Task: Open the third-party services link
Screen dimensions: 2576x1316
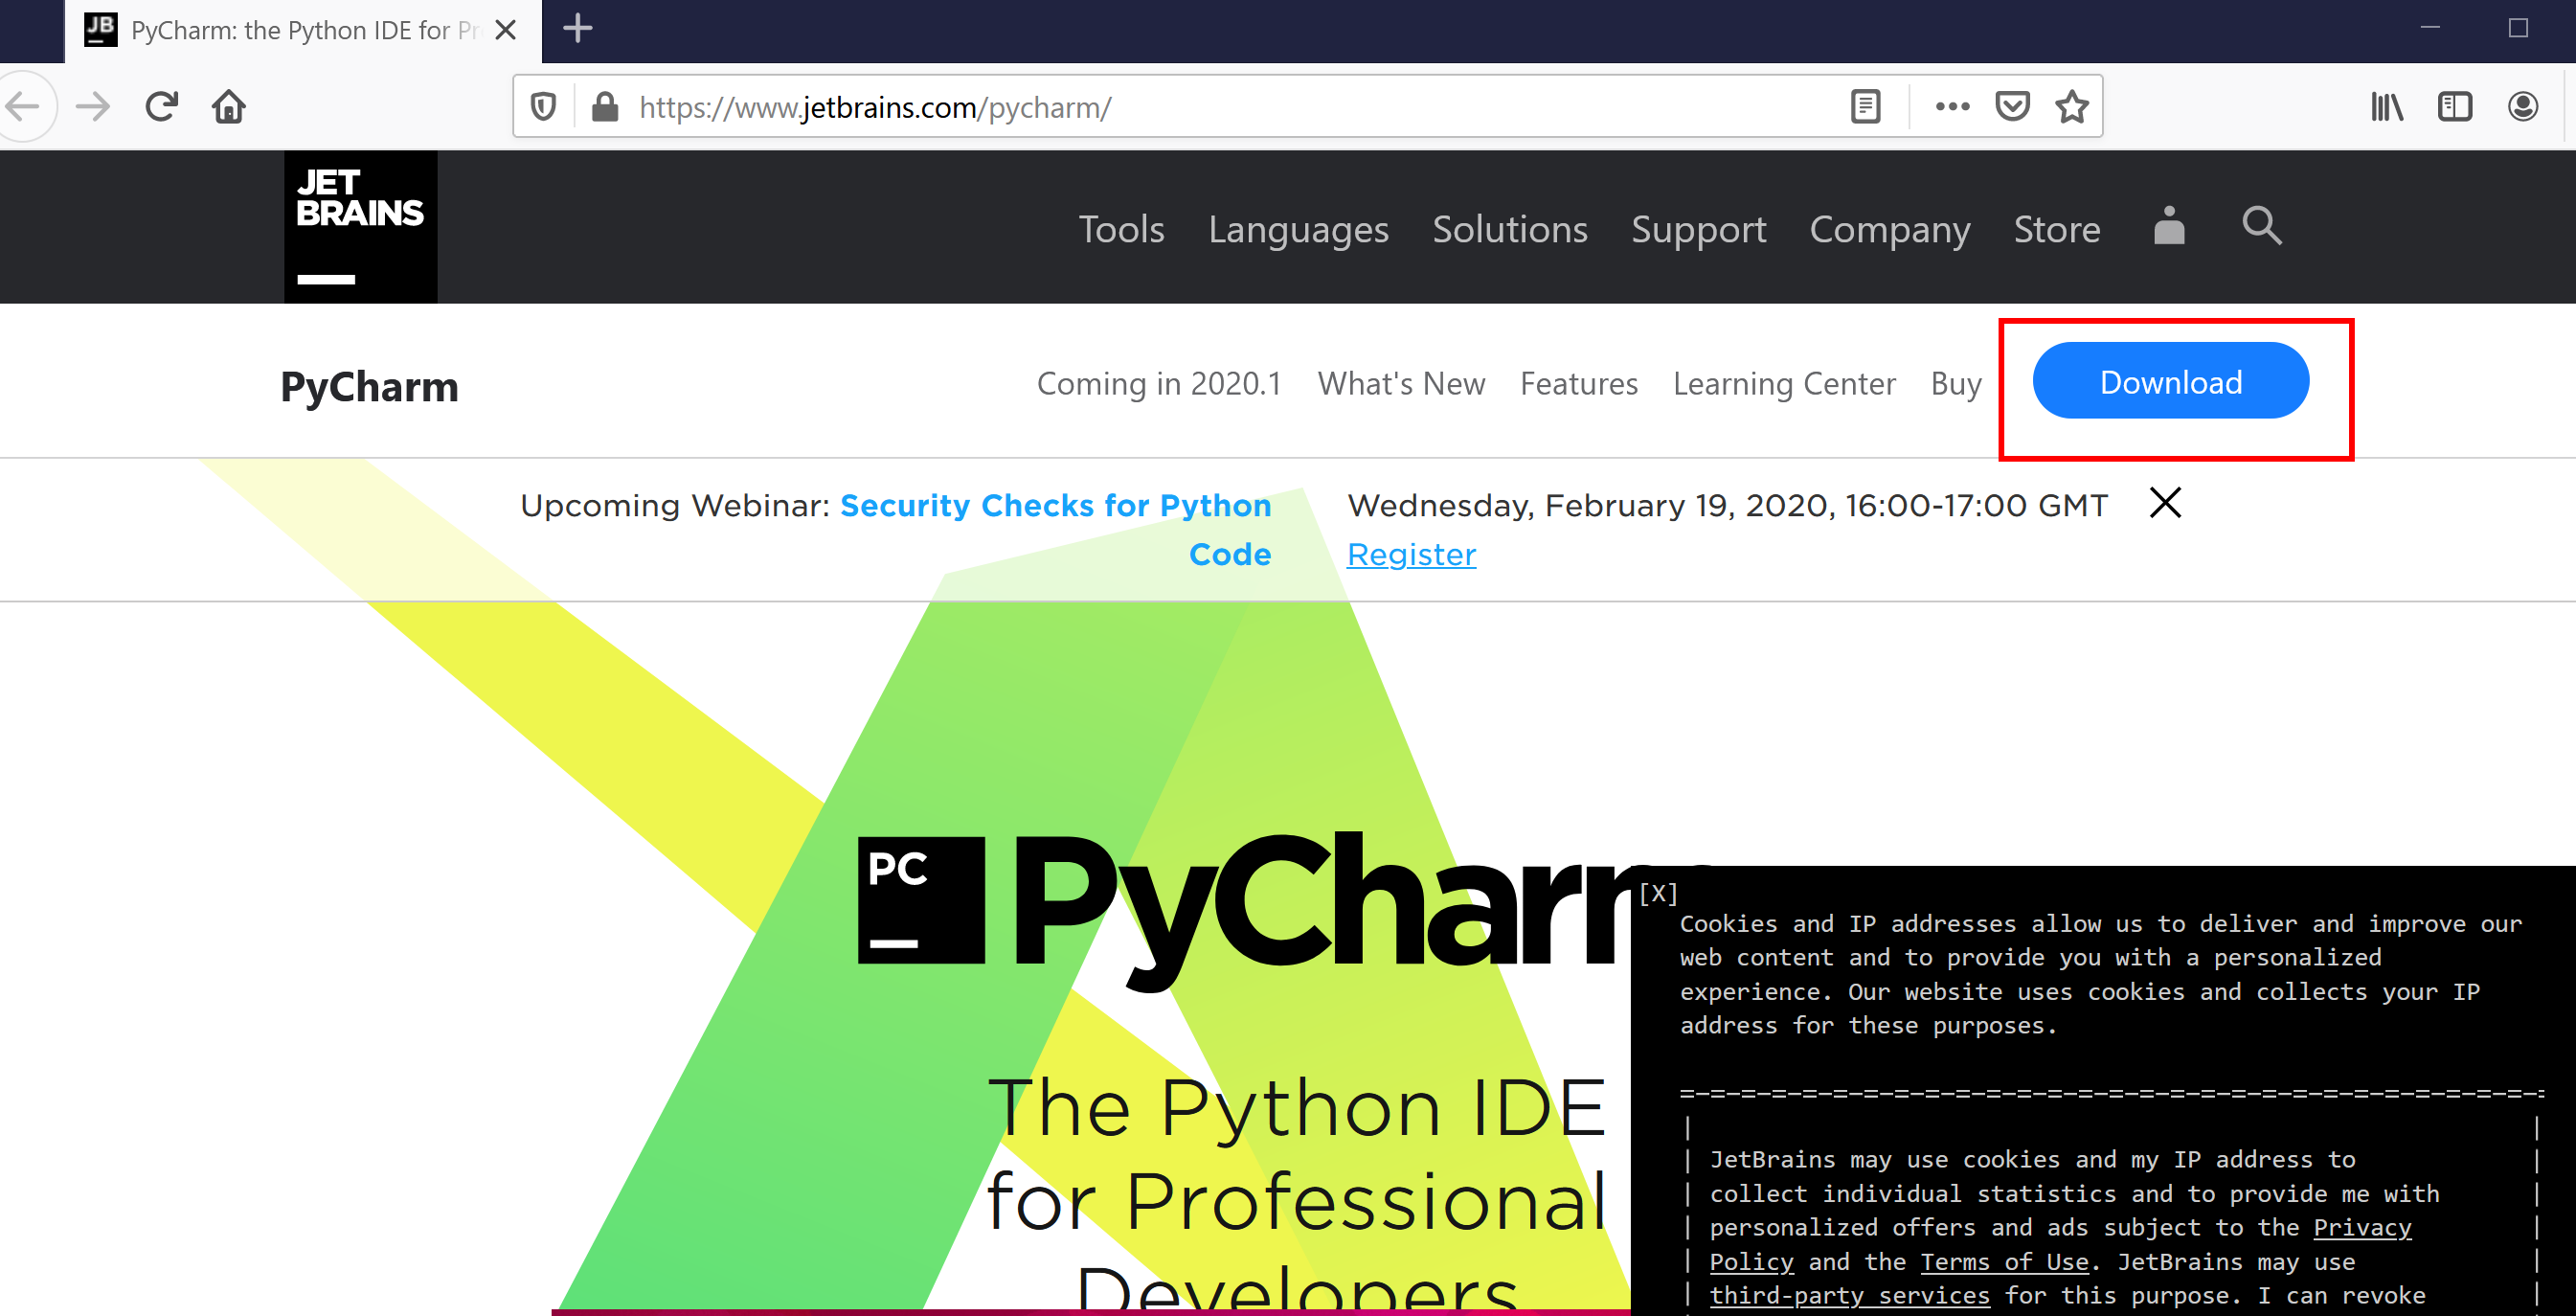Action: 1849,1295
